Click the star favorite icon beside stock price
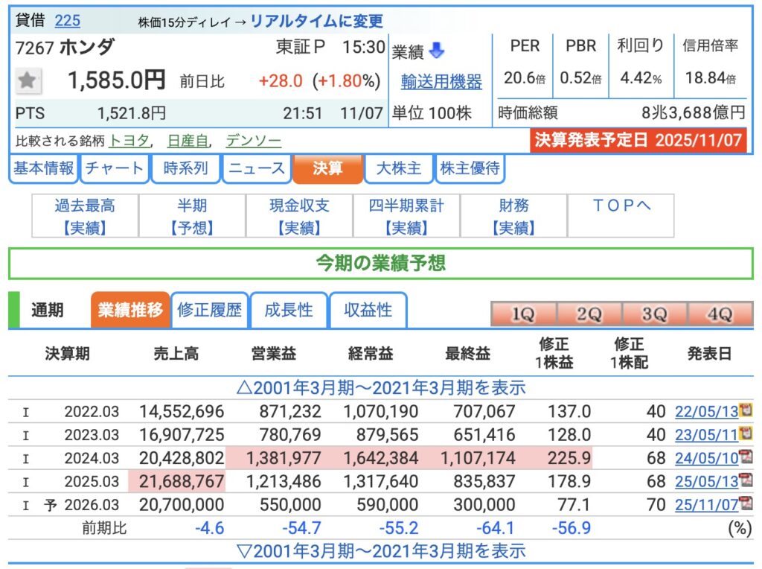Image resolution: width=762 pixels, height=569 pixels. pos(28,80)
